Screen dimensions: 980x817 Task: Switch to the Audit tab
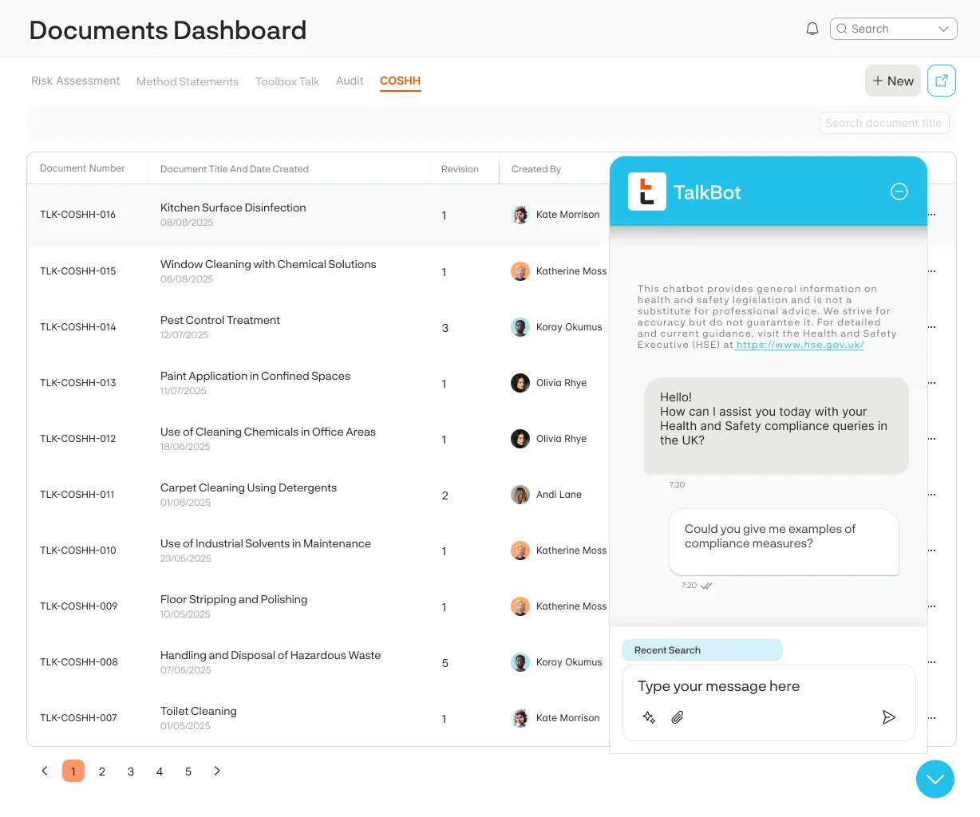tap(350, 81)
